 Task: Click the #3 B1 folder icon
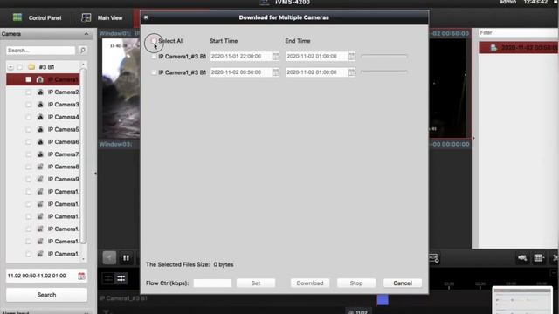(31, 67)
